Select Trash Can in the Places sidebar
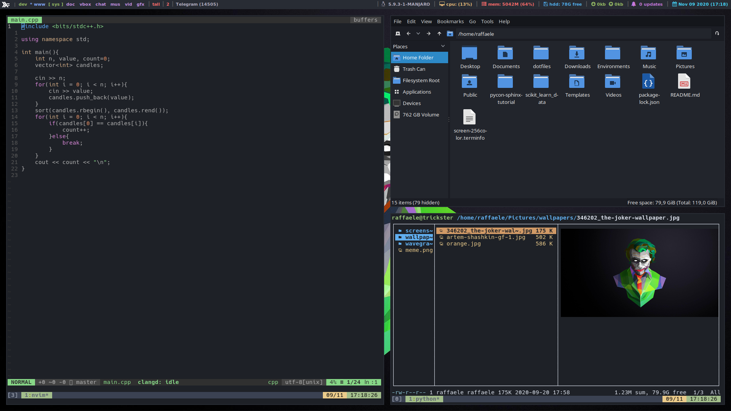The height and width of the screenshot is (411, 731). (x=414, y=69)
